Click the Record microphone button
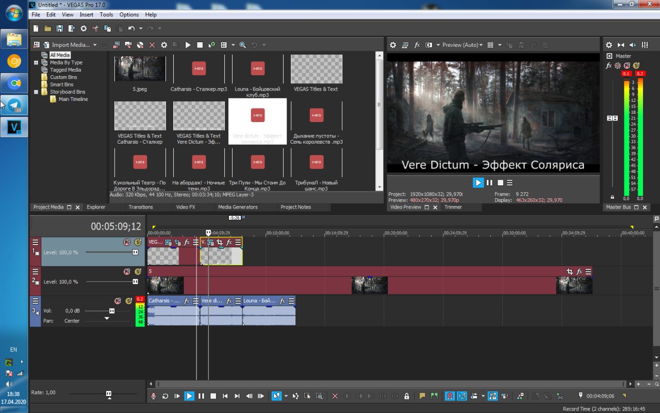660x413 pixels. [x=153, y=396]
